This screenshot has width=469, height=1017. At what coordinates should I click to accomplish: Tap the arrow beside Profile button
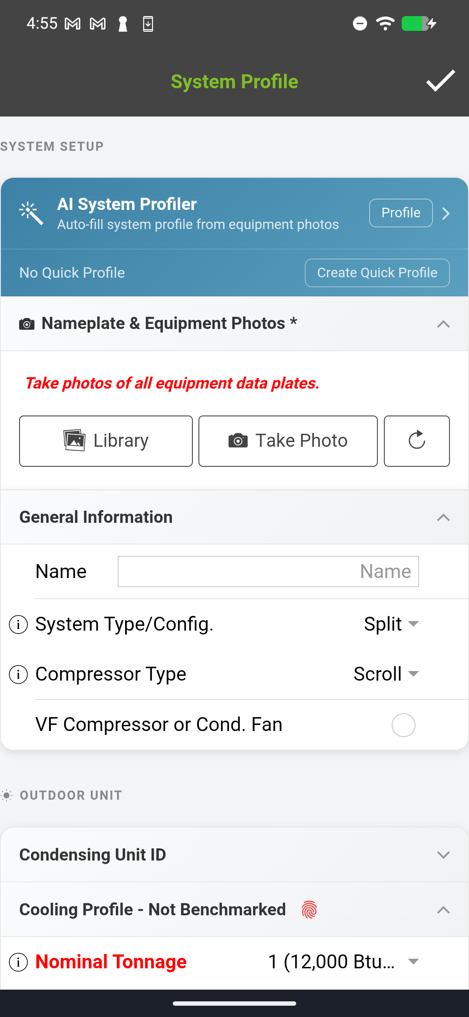pos(446,213)
